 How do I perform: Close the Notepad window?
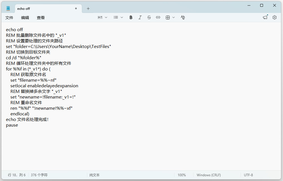click(275, 6)
